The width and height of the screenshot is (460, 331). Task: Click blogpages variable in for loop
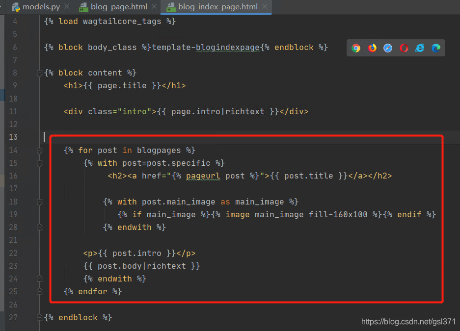[159, 150]
